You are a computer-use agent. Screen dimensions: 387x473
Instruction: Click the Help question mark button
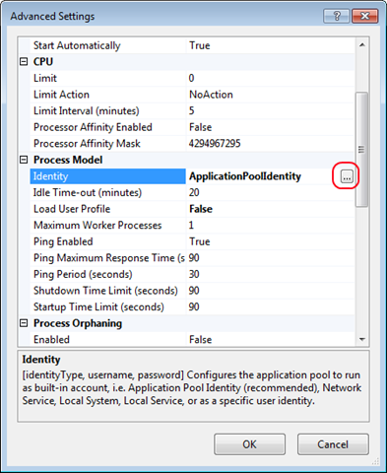tap(337, 16)
